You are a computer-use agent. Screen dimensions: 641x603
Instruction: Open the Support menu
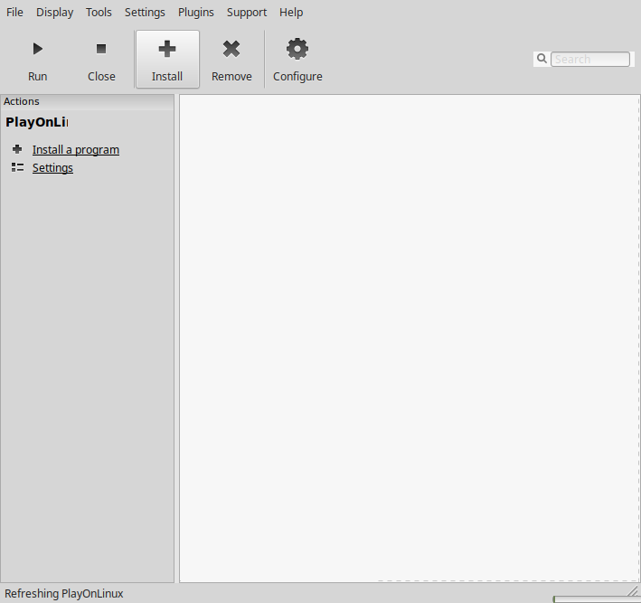pos(247,13)
